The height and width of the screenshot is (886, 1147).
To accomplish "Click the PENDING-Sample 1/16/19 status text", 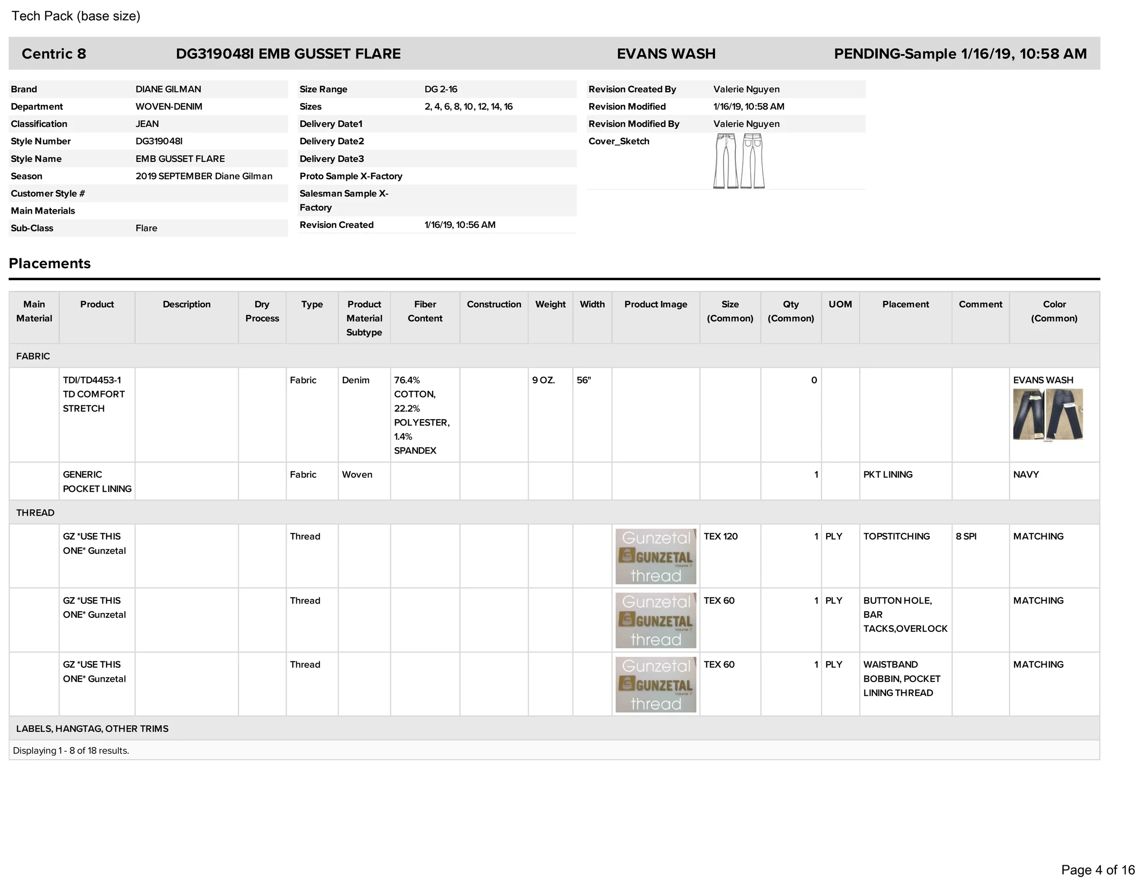I will [x=961, y=54].
